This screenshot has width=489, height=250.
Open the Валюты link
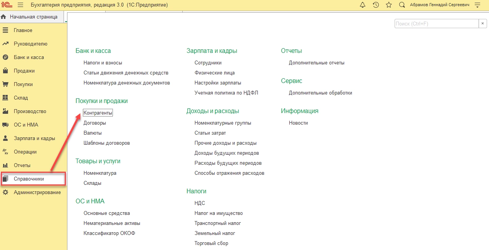tap(92, 133)
